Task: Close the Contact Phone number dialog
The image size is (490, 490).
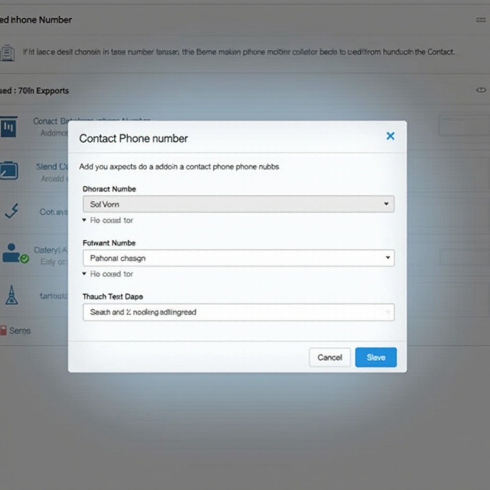Action: (390, 136)
